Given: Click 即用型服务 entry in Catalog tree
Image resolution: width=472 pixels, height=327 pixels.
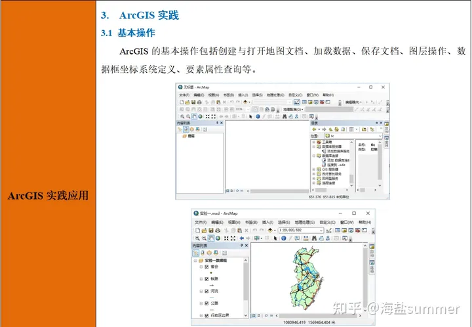Looking at the screenshot, I should click(x=330, y=179).
